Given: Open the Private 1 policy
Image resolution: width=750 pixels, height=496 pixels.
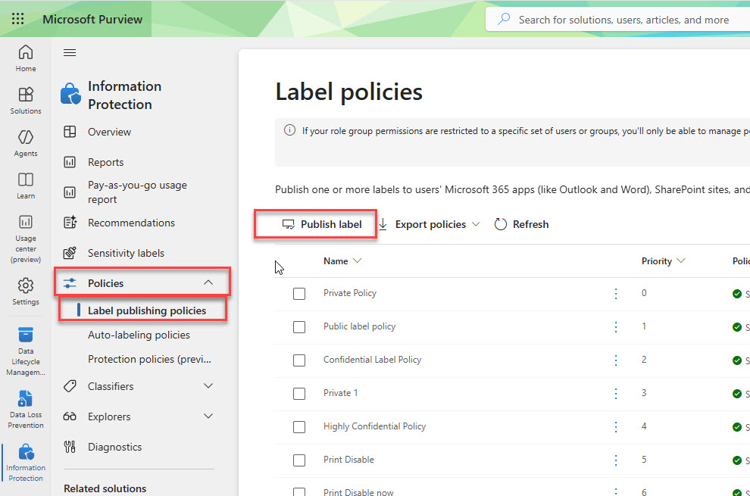Looking at the screenshot, I should tap(340, 393).
